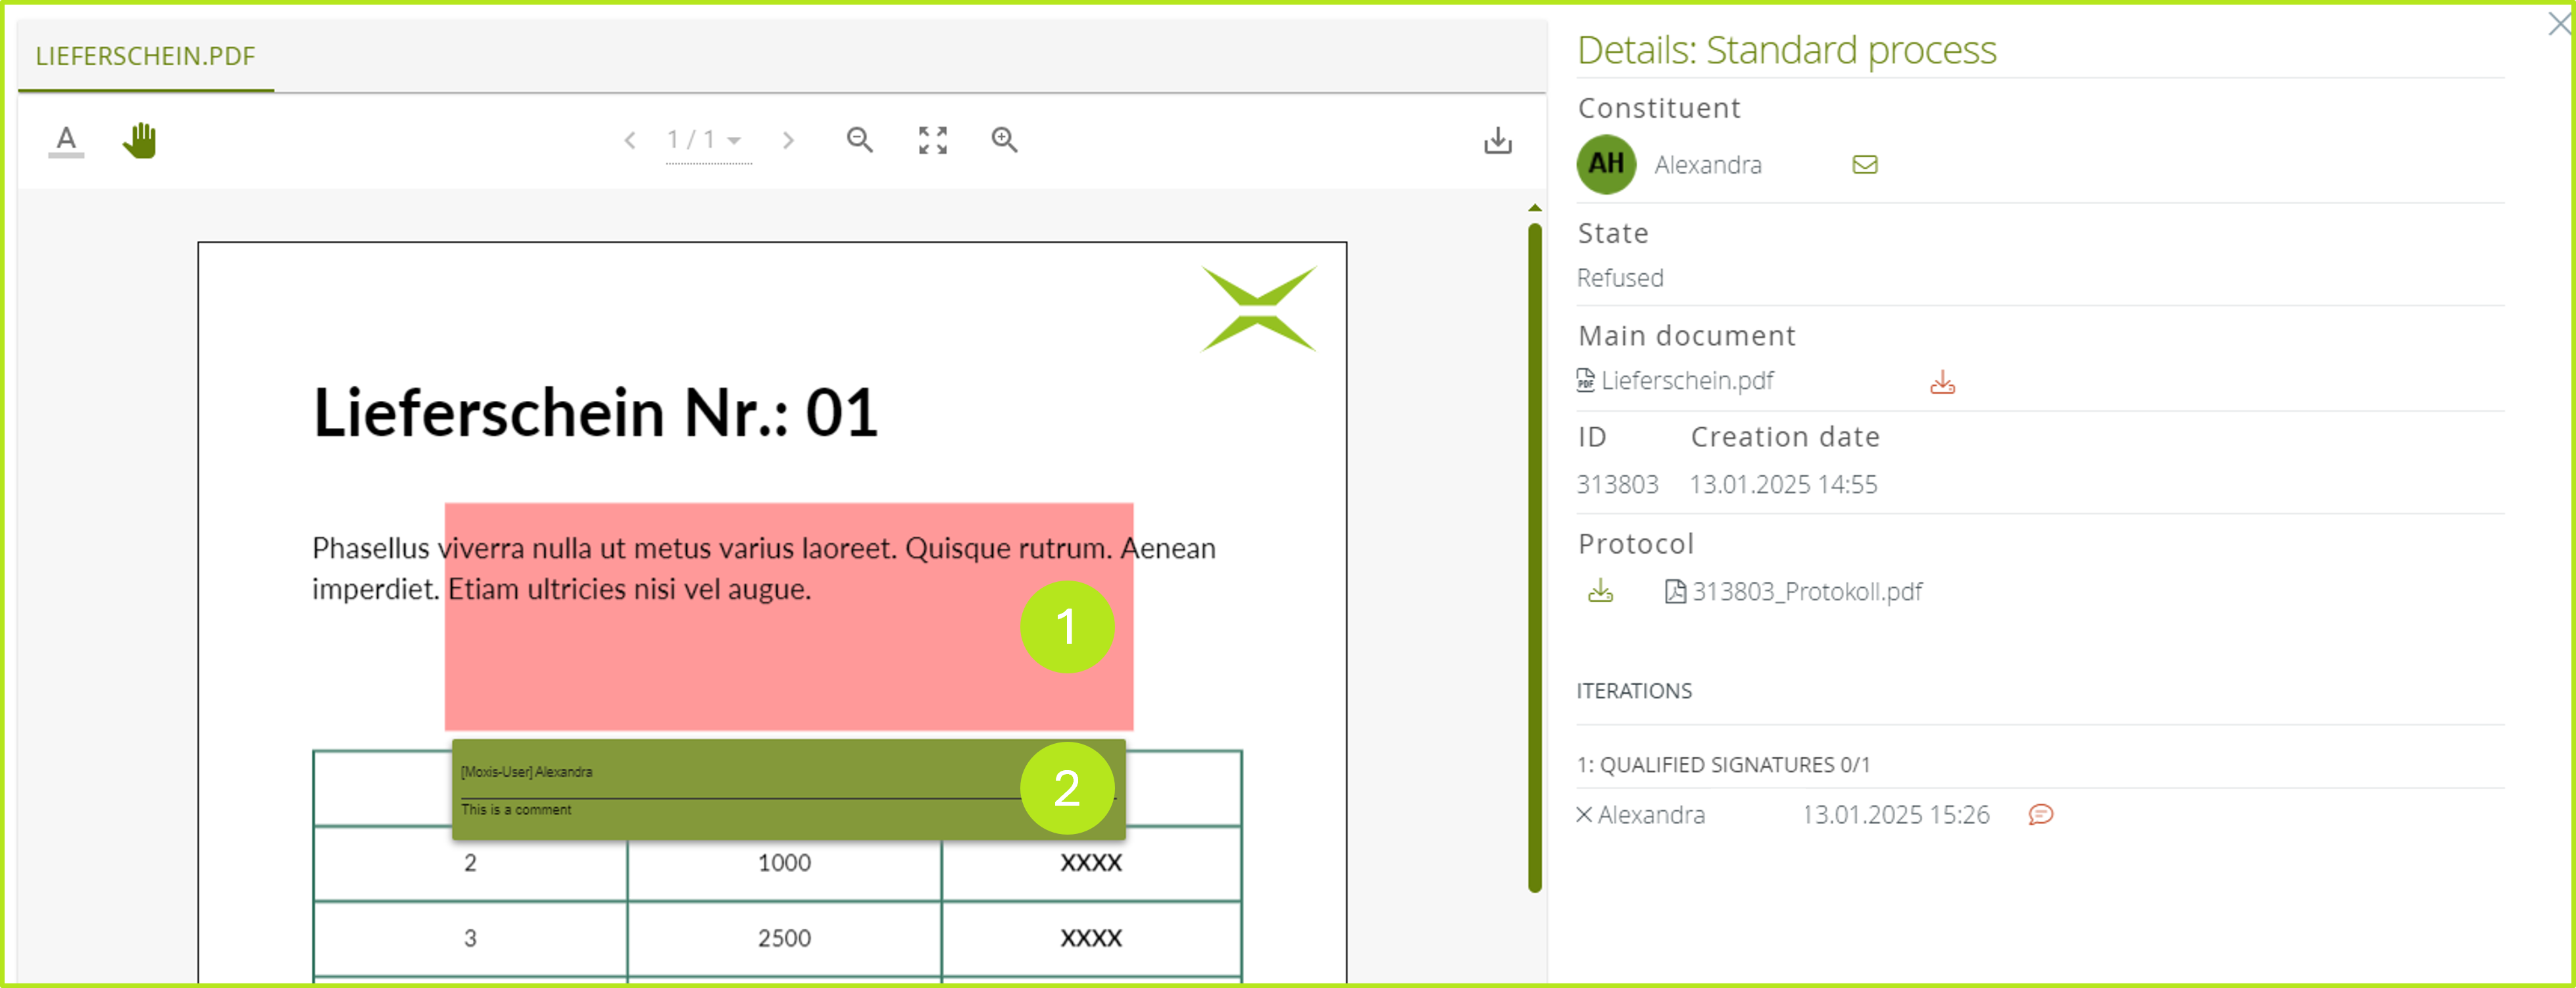Download the protocol file

click(x=1600, y=592)
